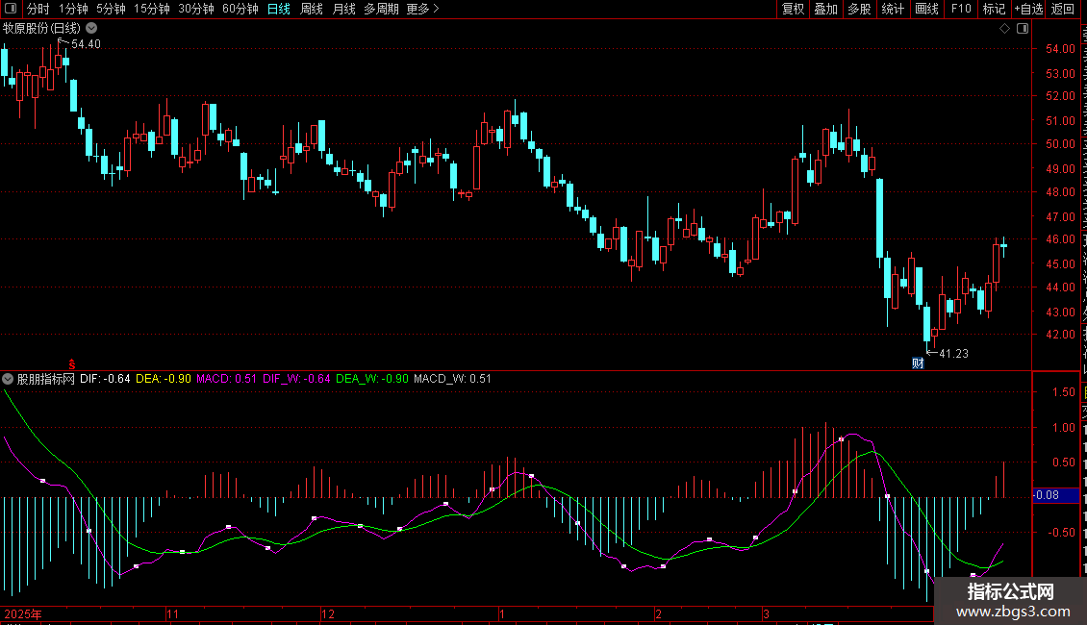This screenshot has width=1087, height=625.
Task: Open the F10 company info
Action: [x=960, y=9]
